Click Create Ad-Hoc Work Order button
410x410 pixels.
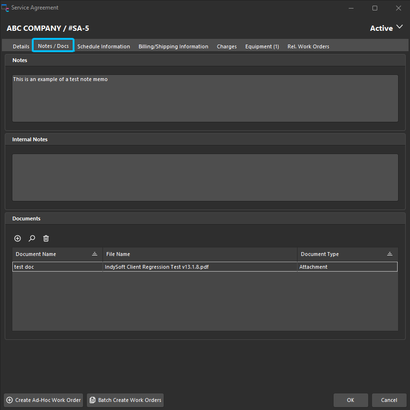43,400
